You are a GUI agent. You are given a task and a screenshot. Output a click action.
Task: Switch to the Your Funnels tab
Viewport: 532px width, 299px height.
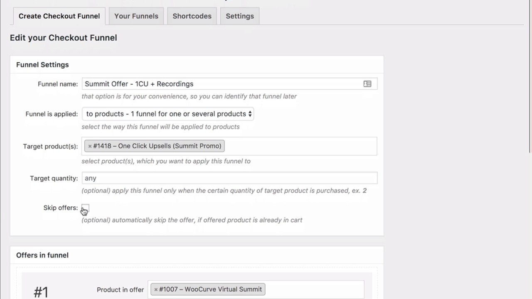coord(136,16)
